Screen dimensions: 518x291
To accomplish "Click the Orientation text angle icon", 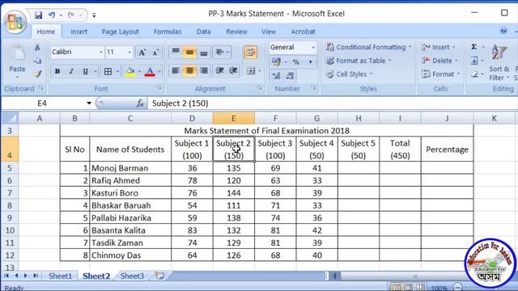I will tap(219, 52).
